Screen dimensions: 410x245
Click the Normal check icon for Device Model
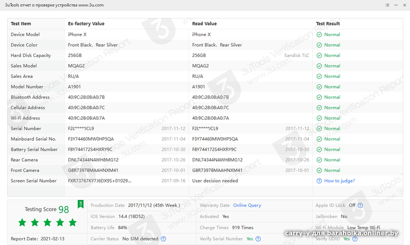(x=319, y=34)
